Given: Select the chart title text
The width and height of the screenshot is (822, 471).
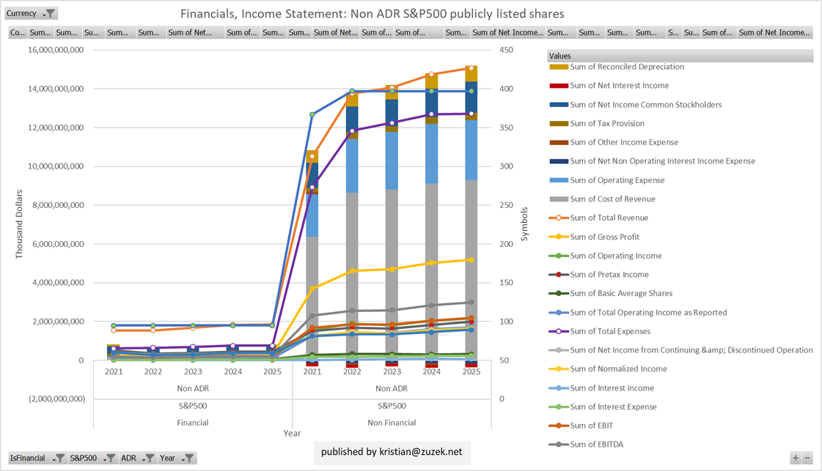Looking at the screenshot, I should 373,14.
